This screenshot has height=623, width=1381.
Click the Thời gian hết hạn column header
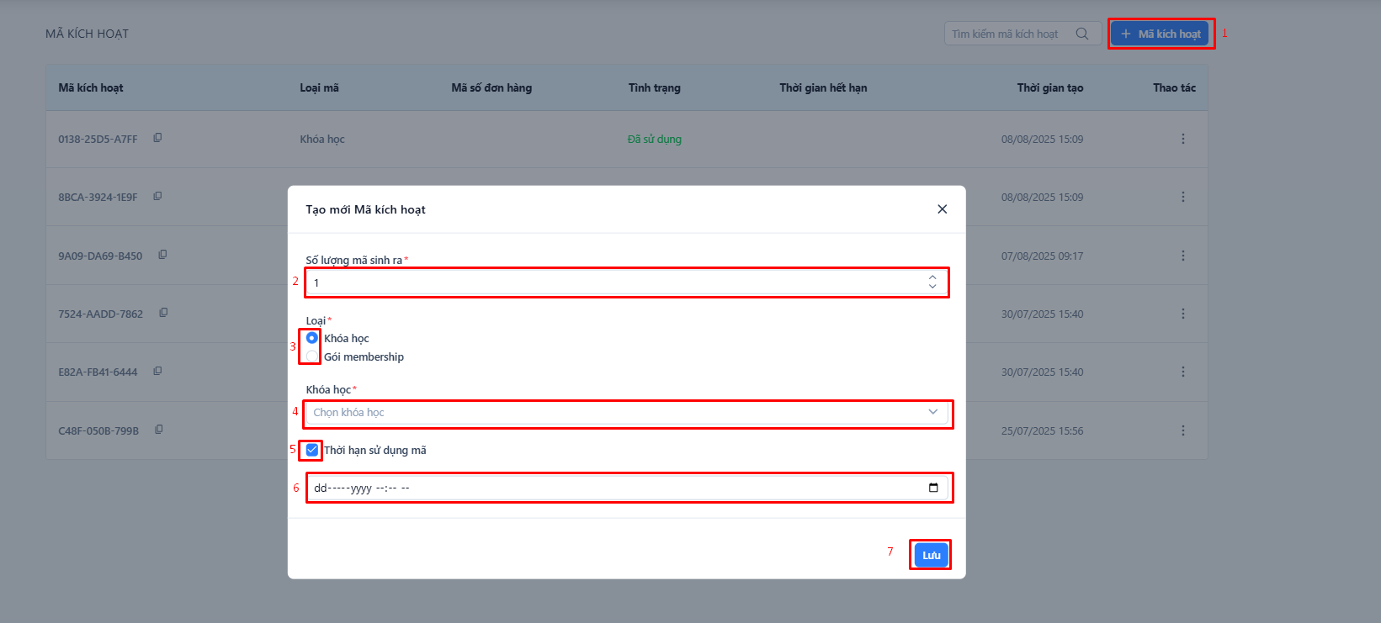pos(823,87)
